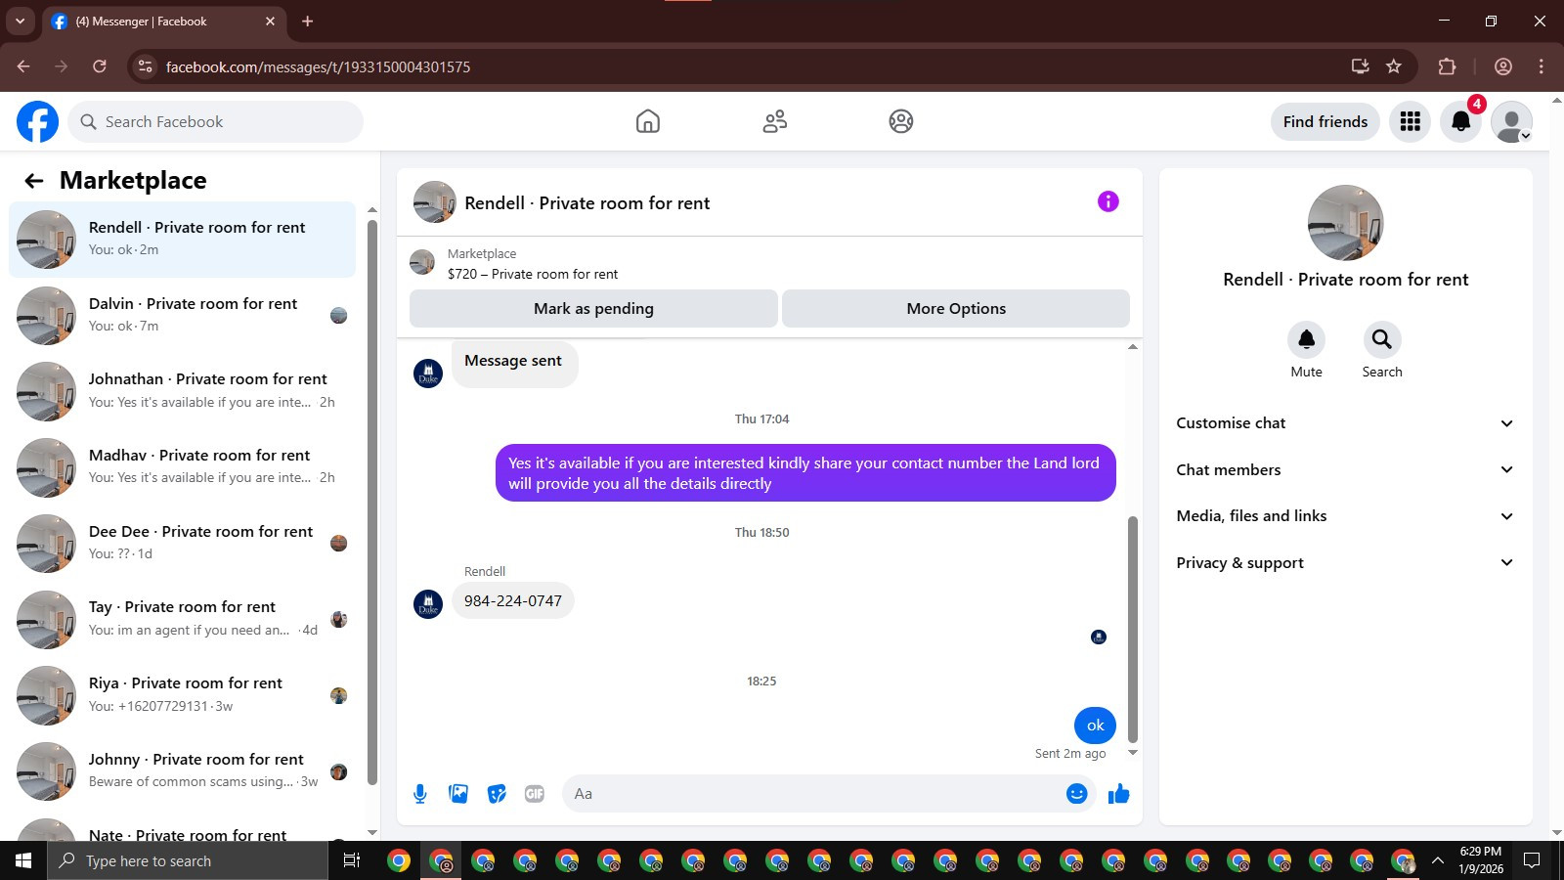Send a thumbs-up like
This screenshot has height=880, width=1564.
[x=1118, y=794]
